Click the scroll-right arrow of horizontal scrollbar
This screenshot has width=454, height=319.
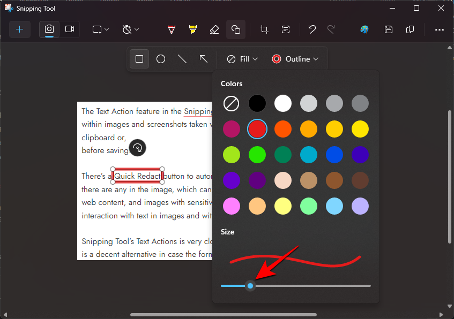[441, 315]
